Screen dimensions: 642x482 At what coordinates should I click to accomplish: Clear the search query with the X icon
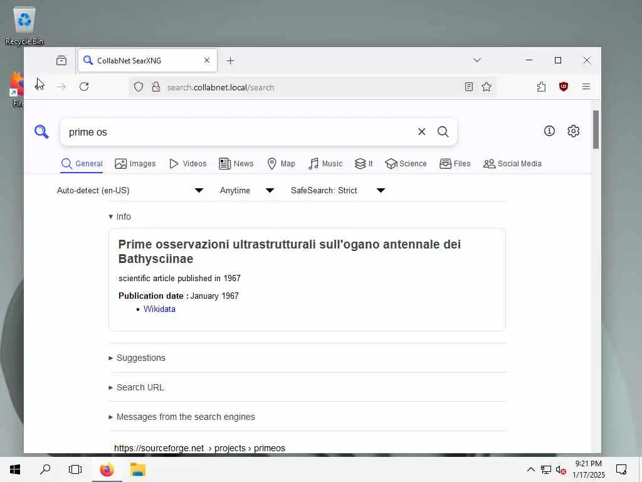click(x=421, y=132)
